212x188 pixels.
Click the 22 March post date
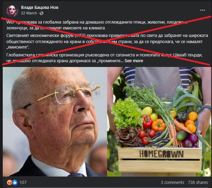[x=29, y=13]
